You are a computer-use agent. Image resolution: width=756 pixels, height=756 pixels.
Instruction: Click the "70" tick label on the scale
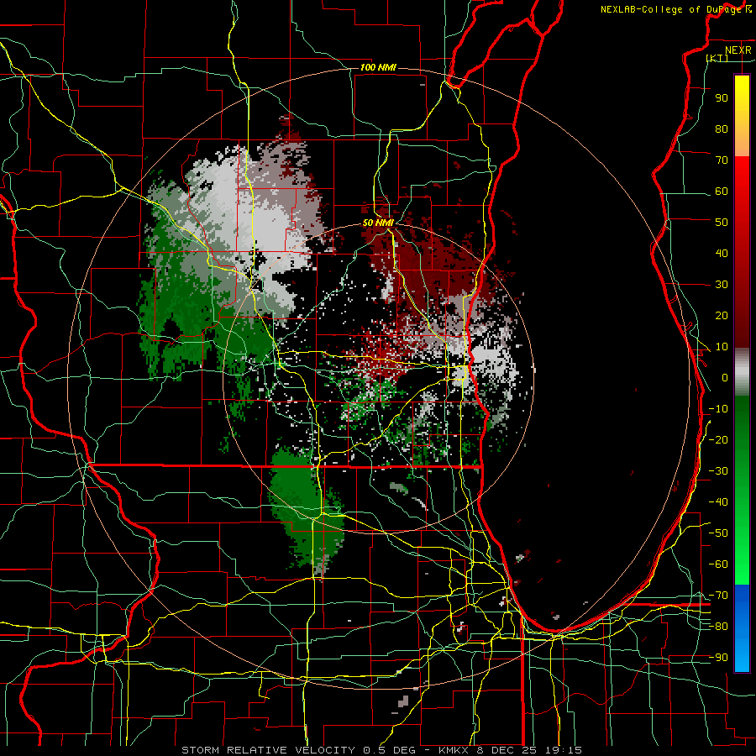722,160
